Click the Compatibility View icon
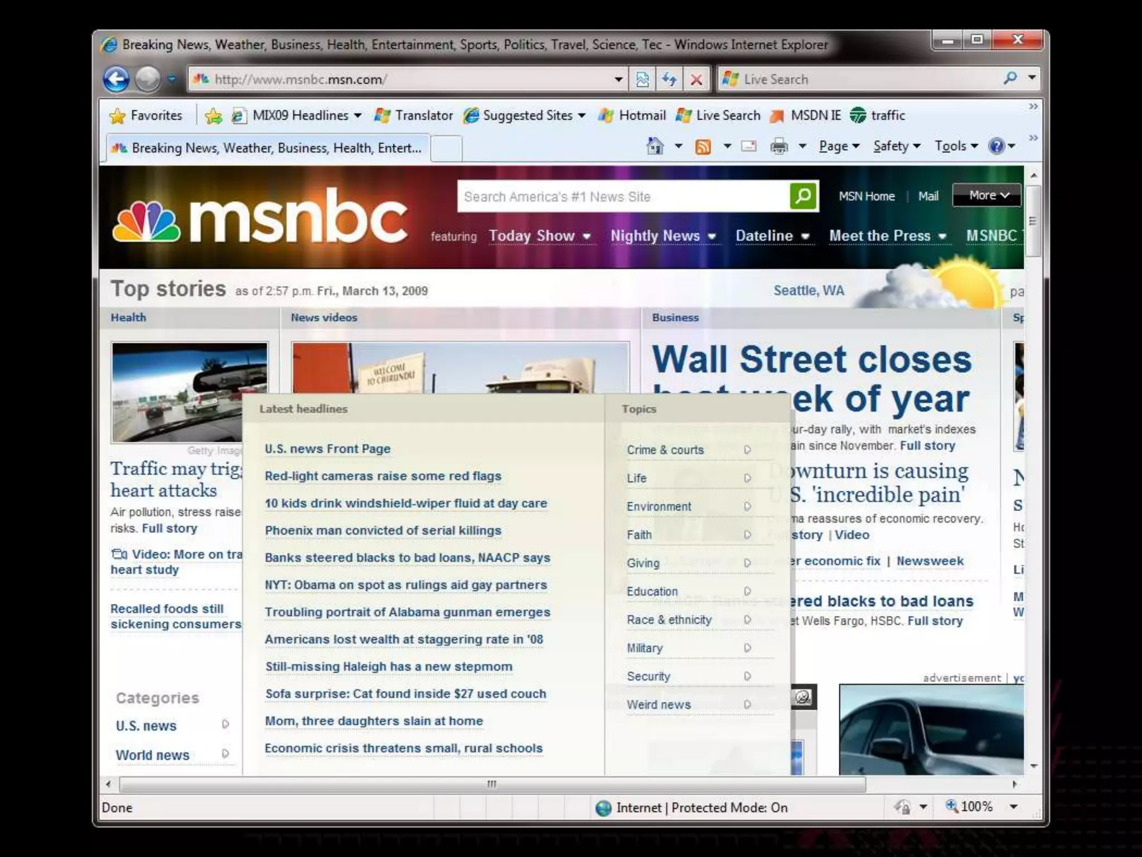 click(x=642, y=79)
